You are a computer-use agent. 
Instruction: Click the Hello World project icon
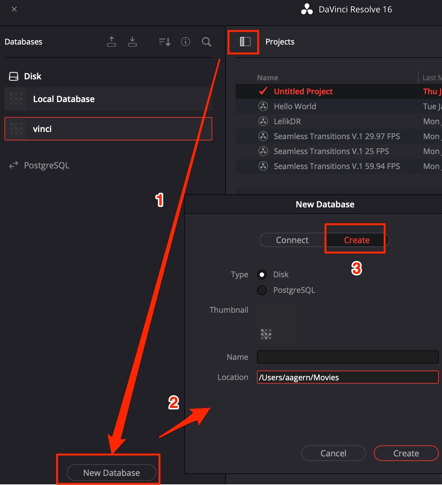pyautogui.click(x=263, y=106)
